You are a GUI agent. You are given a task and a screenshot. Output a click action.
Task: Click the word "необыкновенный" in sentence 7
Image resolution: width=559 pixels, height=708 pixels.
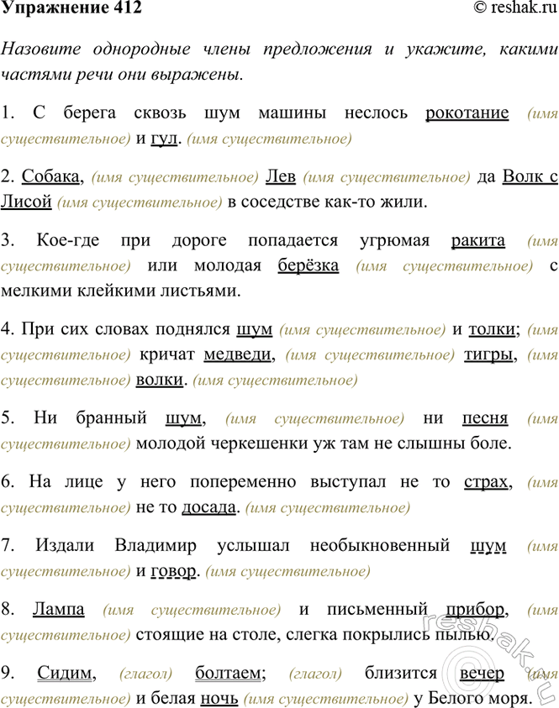pyautogui.click(x=380, y=545)
